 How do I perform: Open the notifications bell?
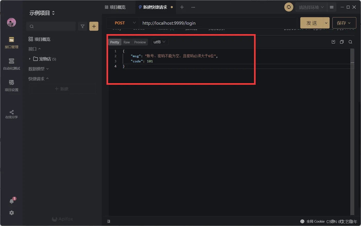12,201
